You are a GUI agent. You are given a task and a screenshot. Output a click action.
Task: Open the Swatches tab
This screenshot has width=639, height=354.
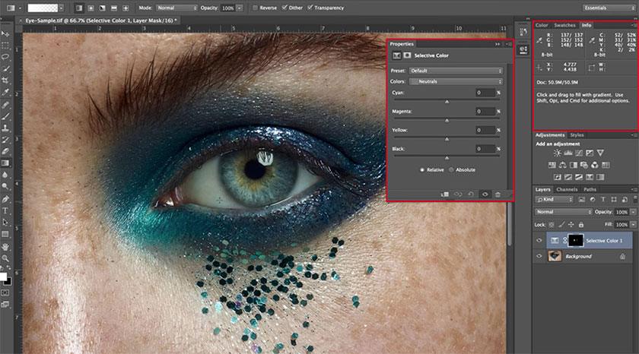tap(564, 25)
